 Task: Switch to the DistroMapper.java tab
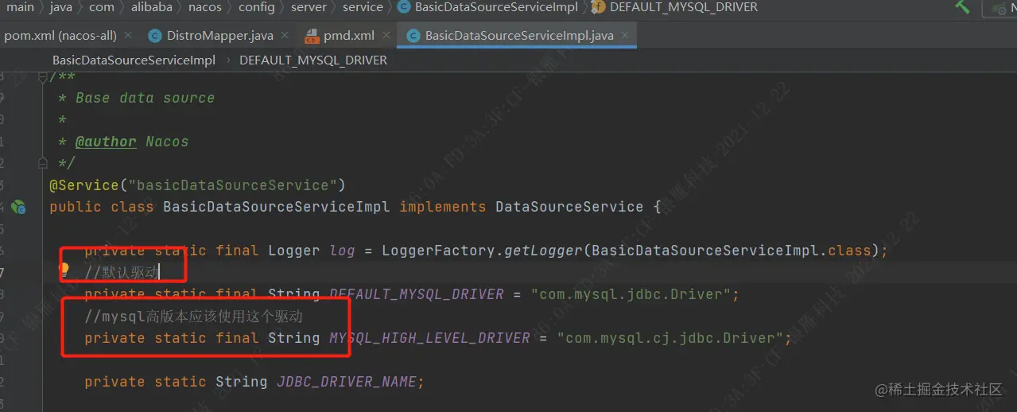tap(220, 36)
